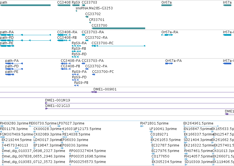Viewport: 234px width, 166px height.
Task: Click the RpS9 gene label
Action: 76,2
